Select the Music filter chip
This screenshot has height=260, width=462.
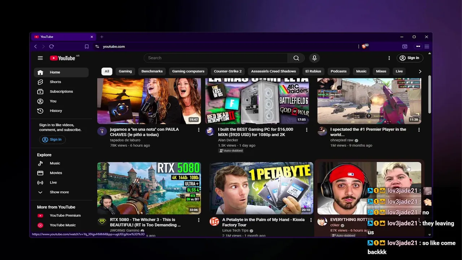point(361,71)
